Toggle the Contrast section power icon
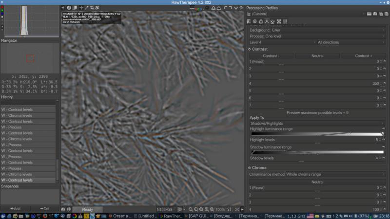The width and height of the screenshot is (390, 219). [249, 49]
